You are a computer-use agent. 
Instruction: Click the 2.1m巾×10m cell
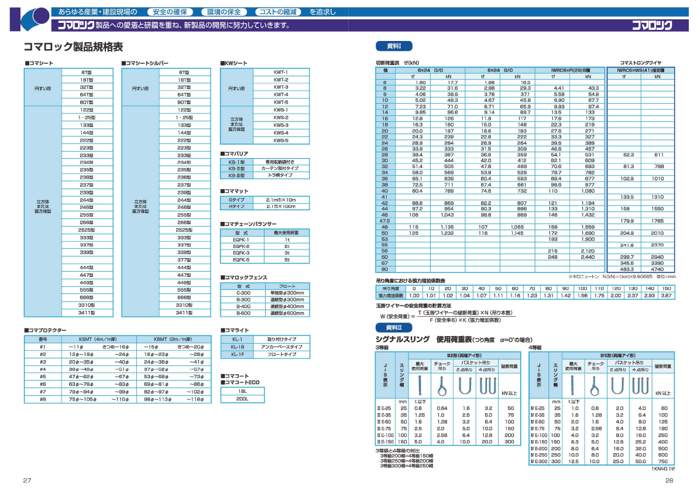(x=281, y=200)
